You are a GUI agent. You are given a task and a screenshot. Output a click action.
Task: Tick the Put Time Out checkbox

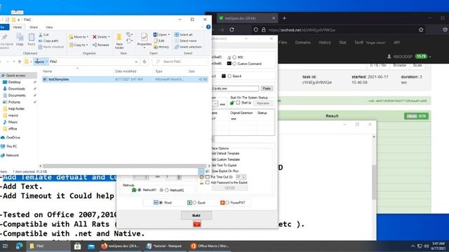click(208, 177)
